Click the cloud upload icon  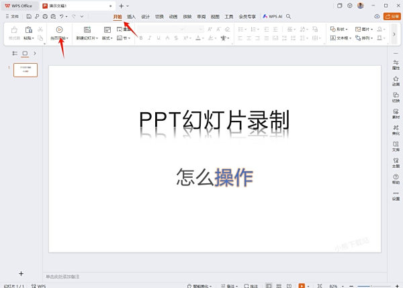tap(377, 16)
